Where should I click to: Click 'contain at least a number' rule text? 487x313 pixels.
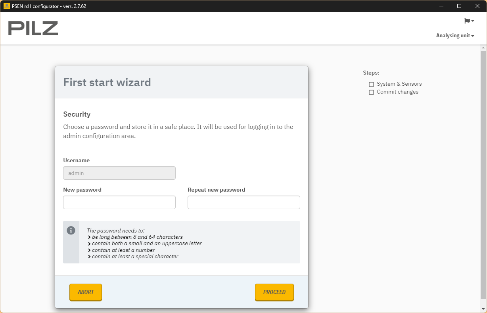click(x=123, y=250)
